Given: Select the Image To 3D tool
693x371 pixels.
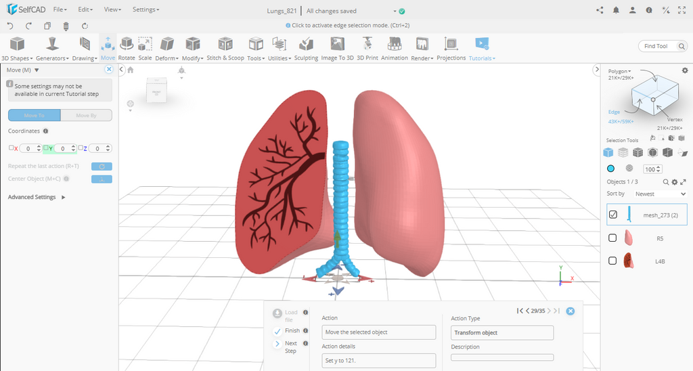Looking at the screenshot, I should (337, 47).
